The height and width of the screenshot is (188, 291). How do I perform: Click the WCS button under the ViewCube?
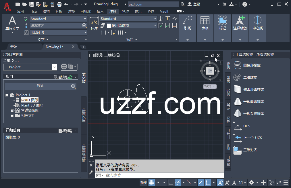tap(210, 86)
